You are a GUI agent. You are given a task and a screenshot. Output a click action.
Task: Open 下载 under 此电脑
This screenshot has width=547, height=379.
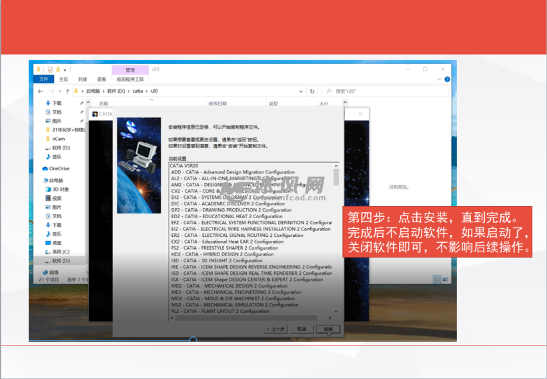[x=54, y=225]
